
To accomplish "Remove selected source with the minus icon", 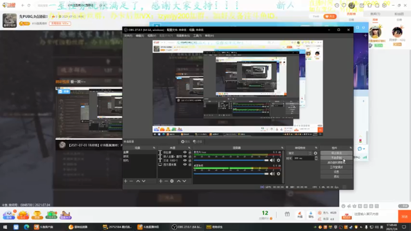I will coord(166,181).
